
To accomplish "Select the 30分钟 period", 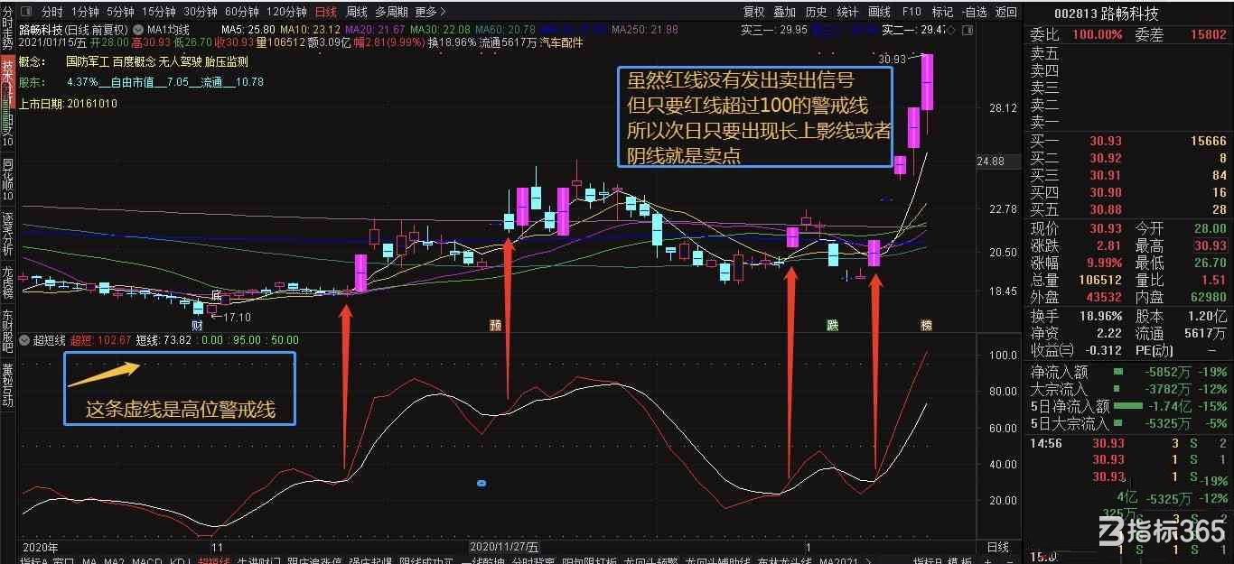I will coord(201,12).
